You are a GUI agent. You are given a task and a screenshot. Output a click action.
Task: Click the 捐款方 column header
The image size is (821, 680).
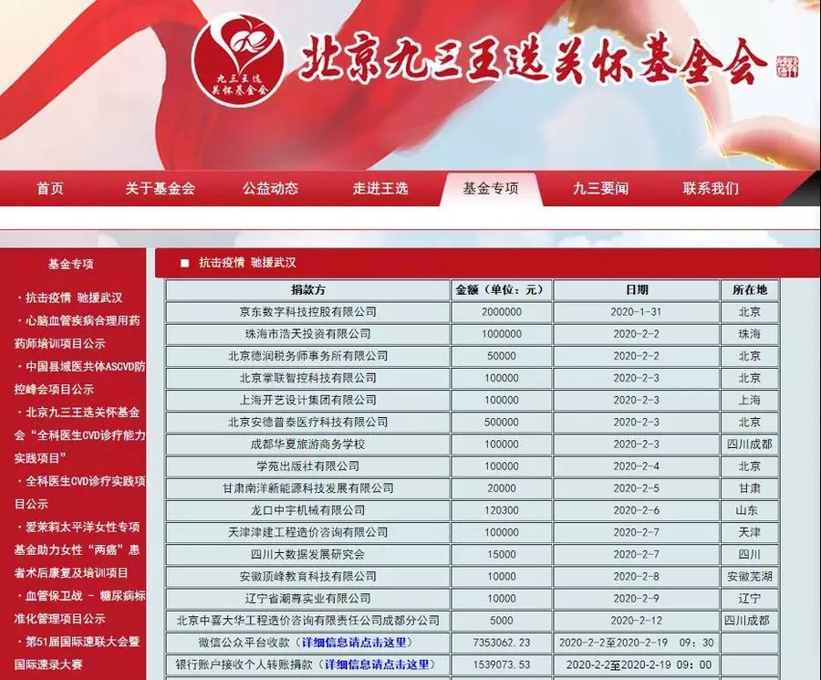click(307, 290)
